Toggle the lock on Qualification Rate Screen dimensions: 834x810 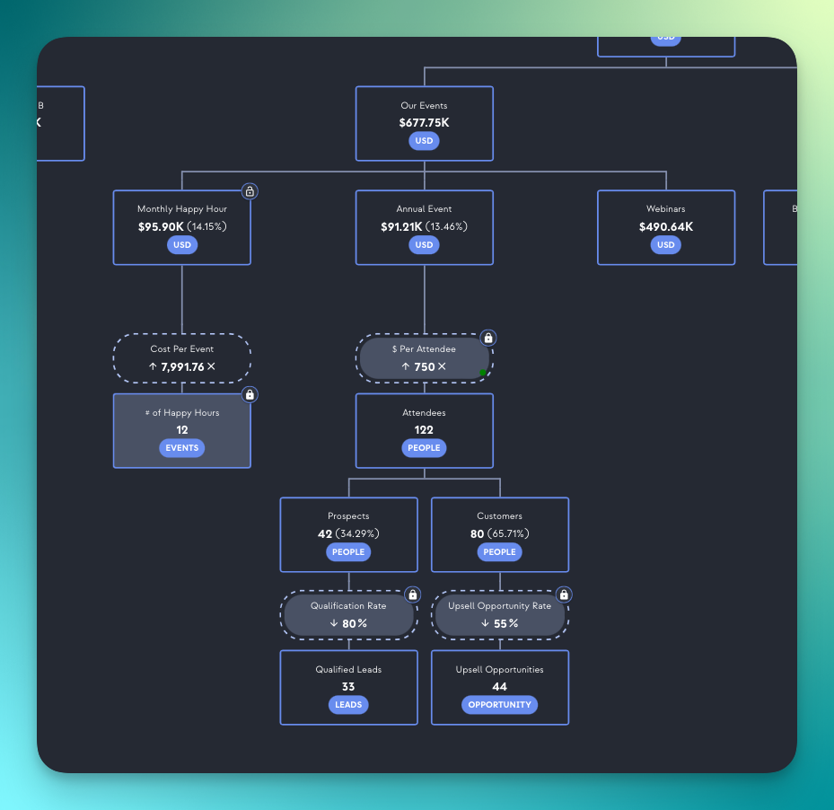tap(413, 594)
